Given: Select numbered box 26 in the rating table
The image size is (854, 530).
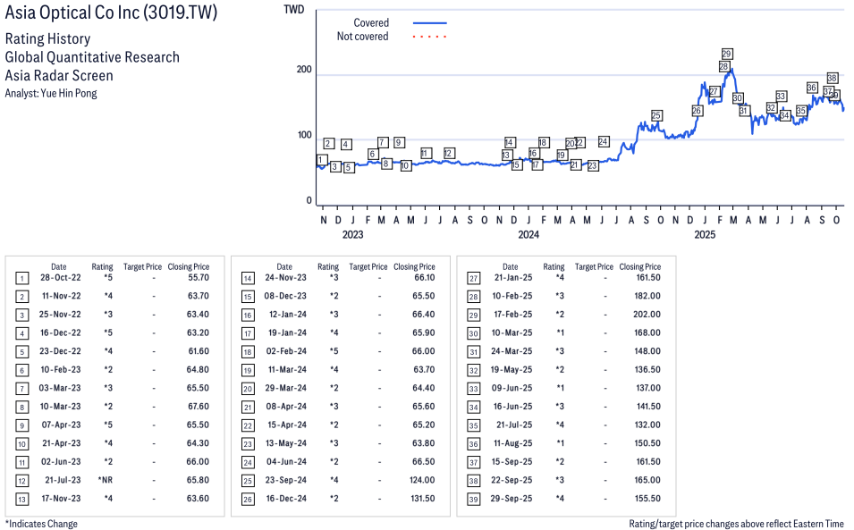Looking at the screenshot, I should coord(248,498).
